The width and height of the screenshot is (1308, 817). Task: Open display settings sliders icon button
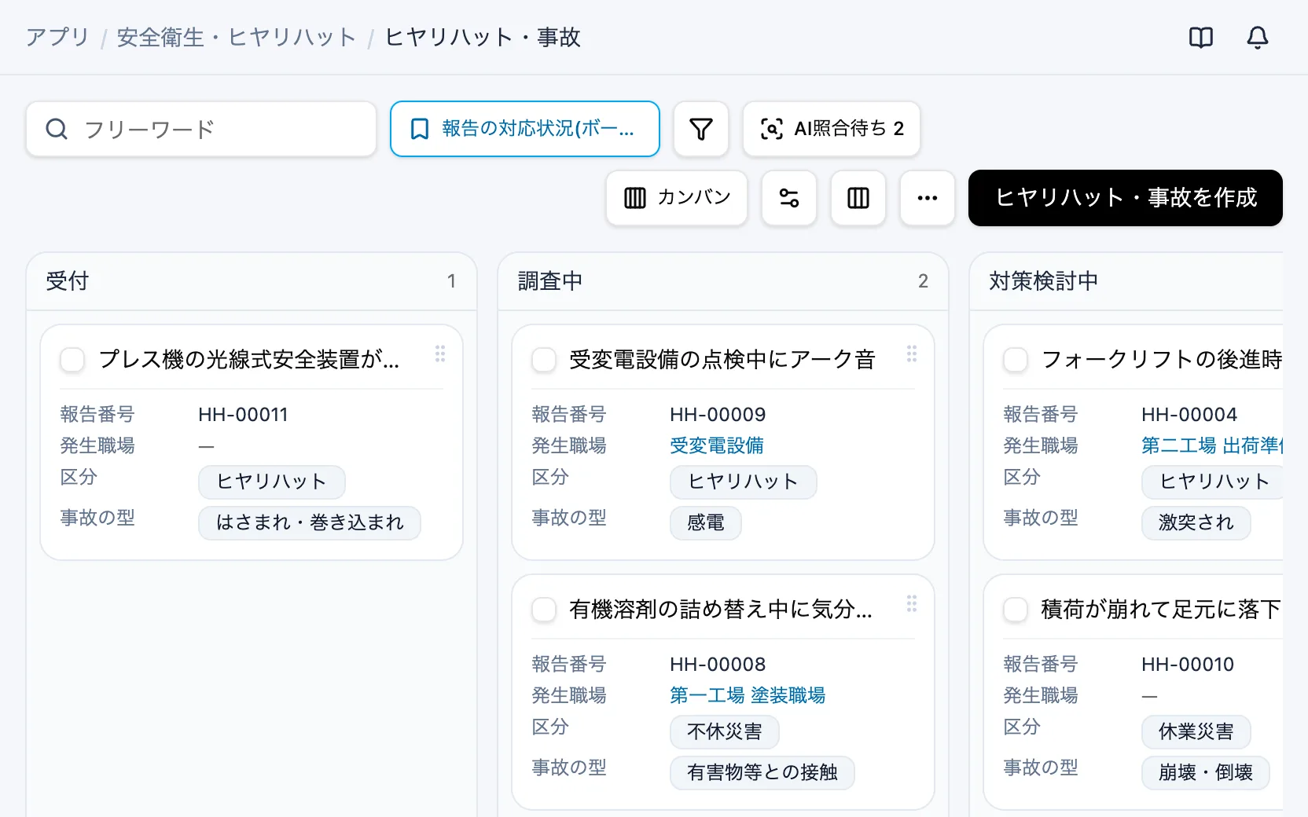tap(789, 198)
